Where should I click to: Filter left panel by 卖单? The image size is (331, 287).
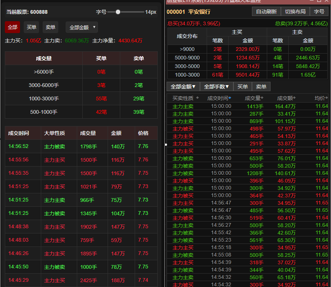coord(50,27)
